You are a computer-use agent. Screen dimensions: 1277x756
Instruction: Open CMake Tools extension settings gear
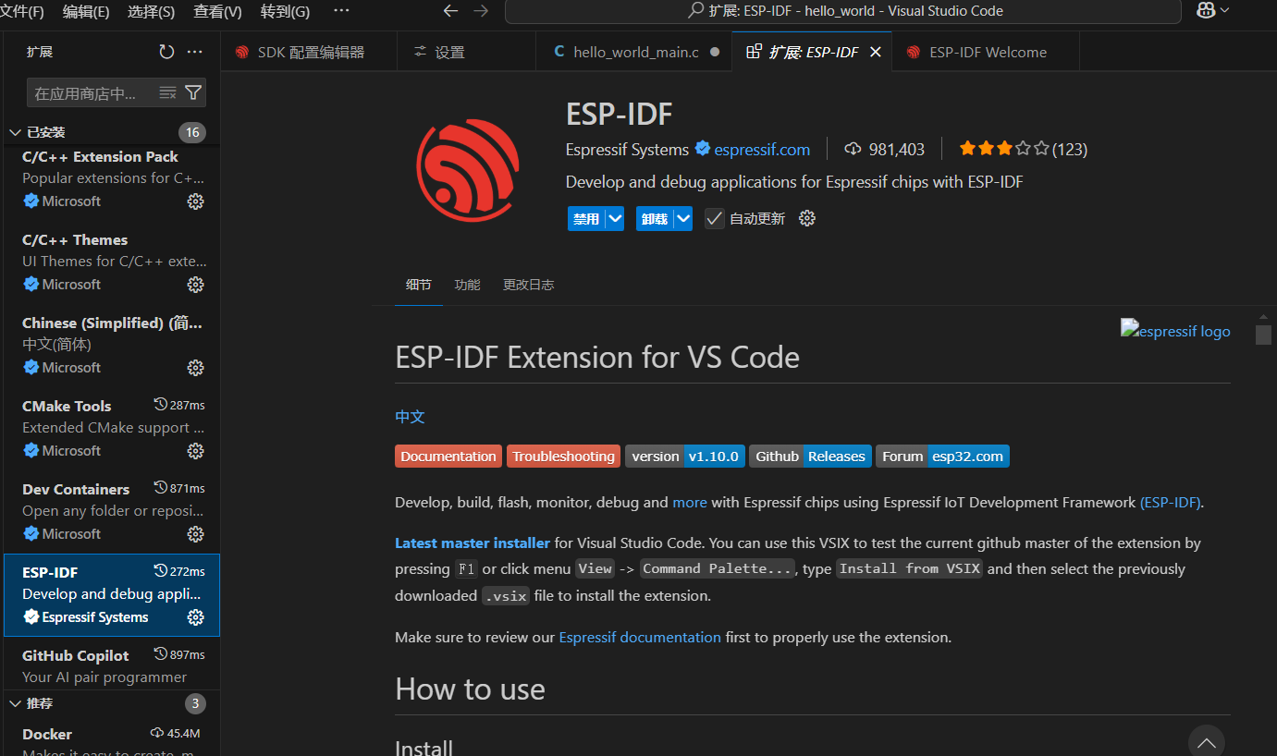[x=195, y=450]
